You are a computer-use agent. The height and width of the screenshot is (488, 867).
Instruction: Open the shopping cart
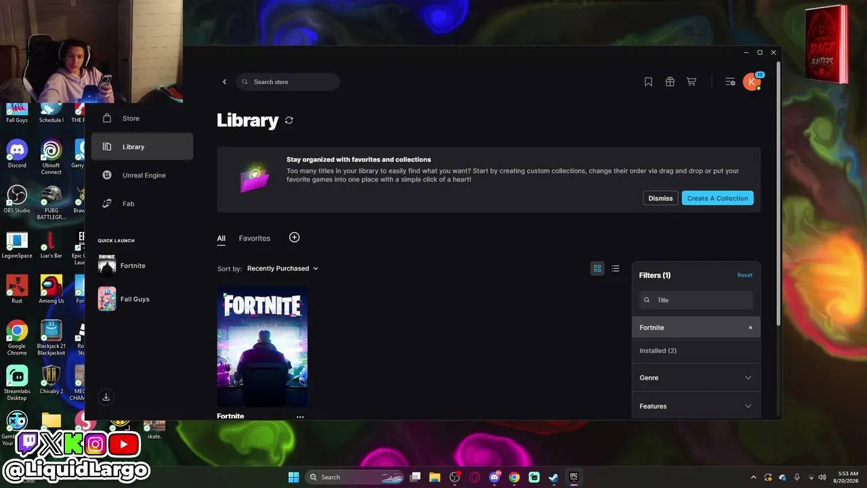click(692, 82)
